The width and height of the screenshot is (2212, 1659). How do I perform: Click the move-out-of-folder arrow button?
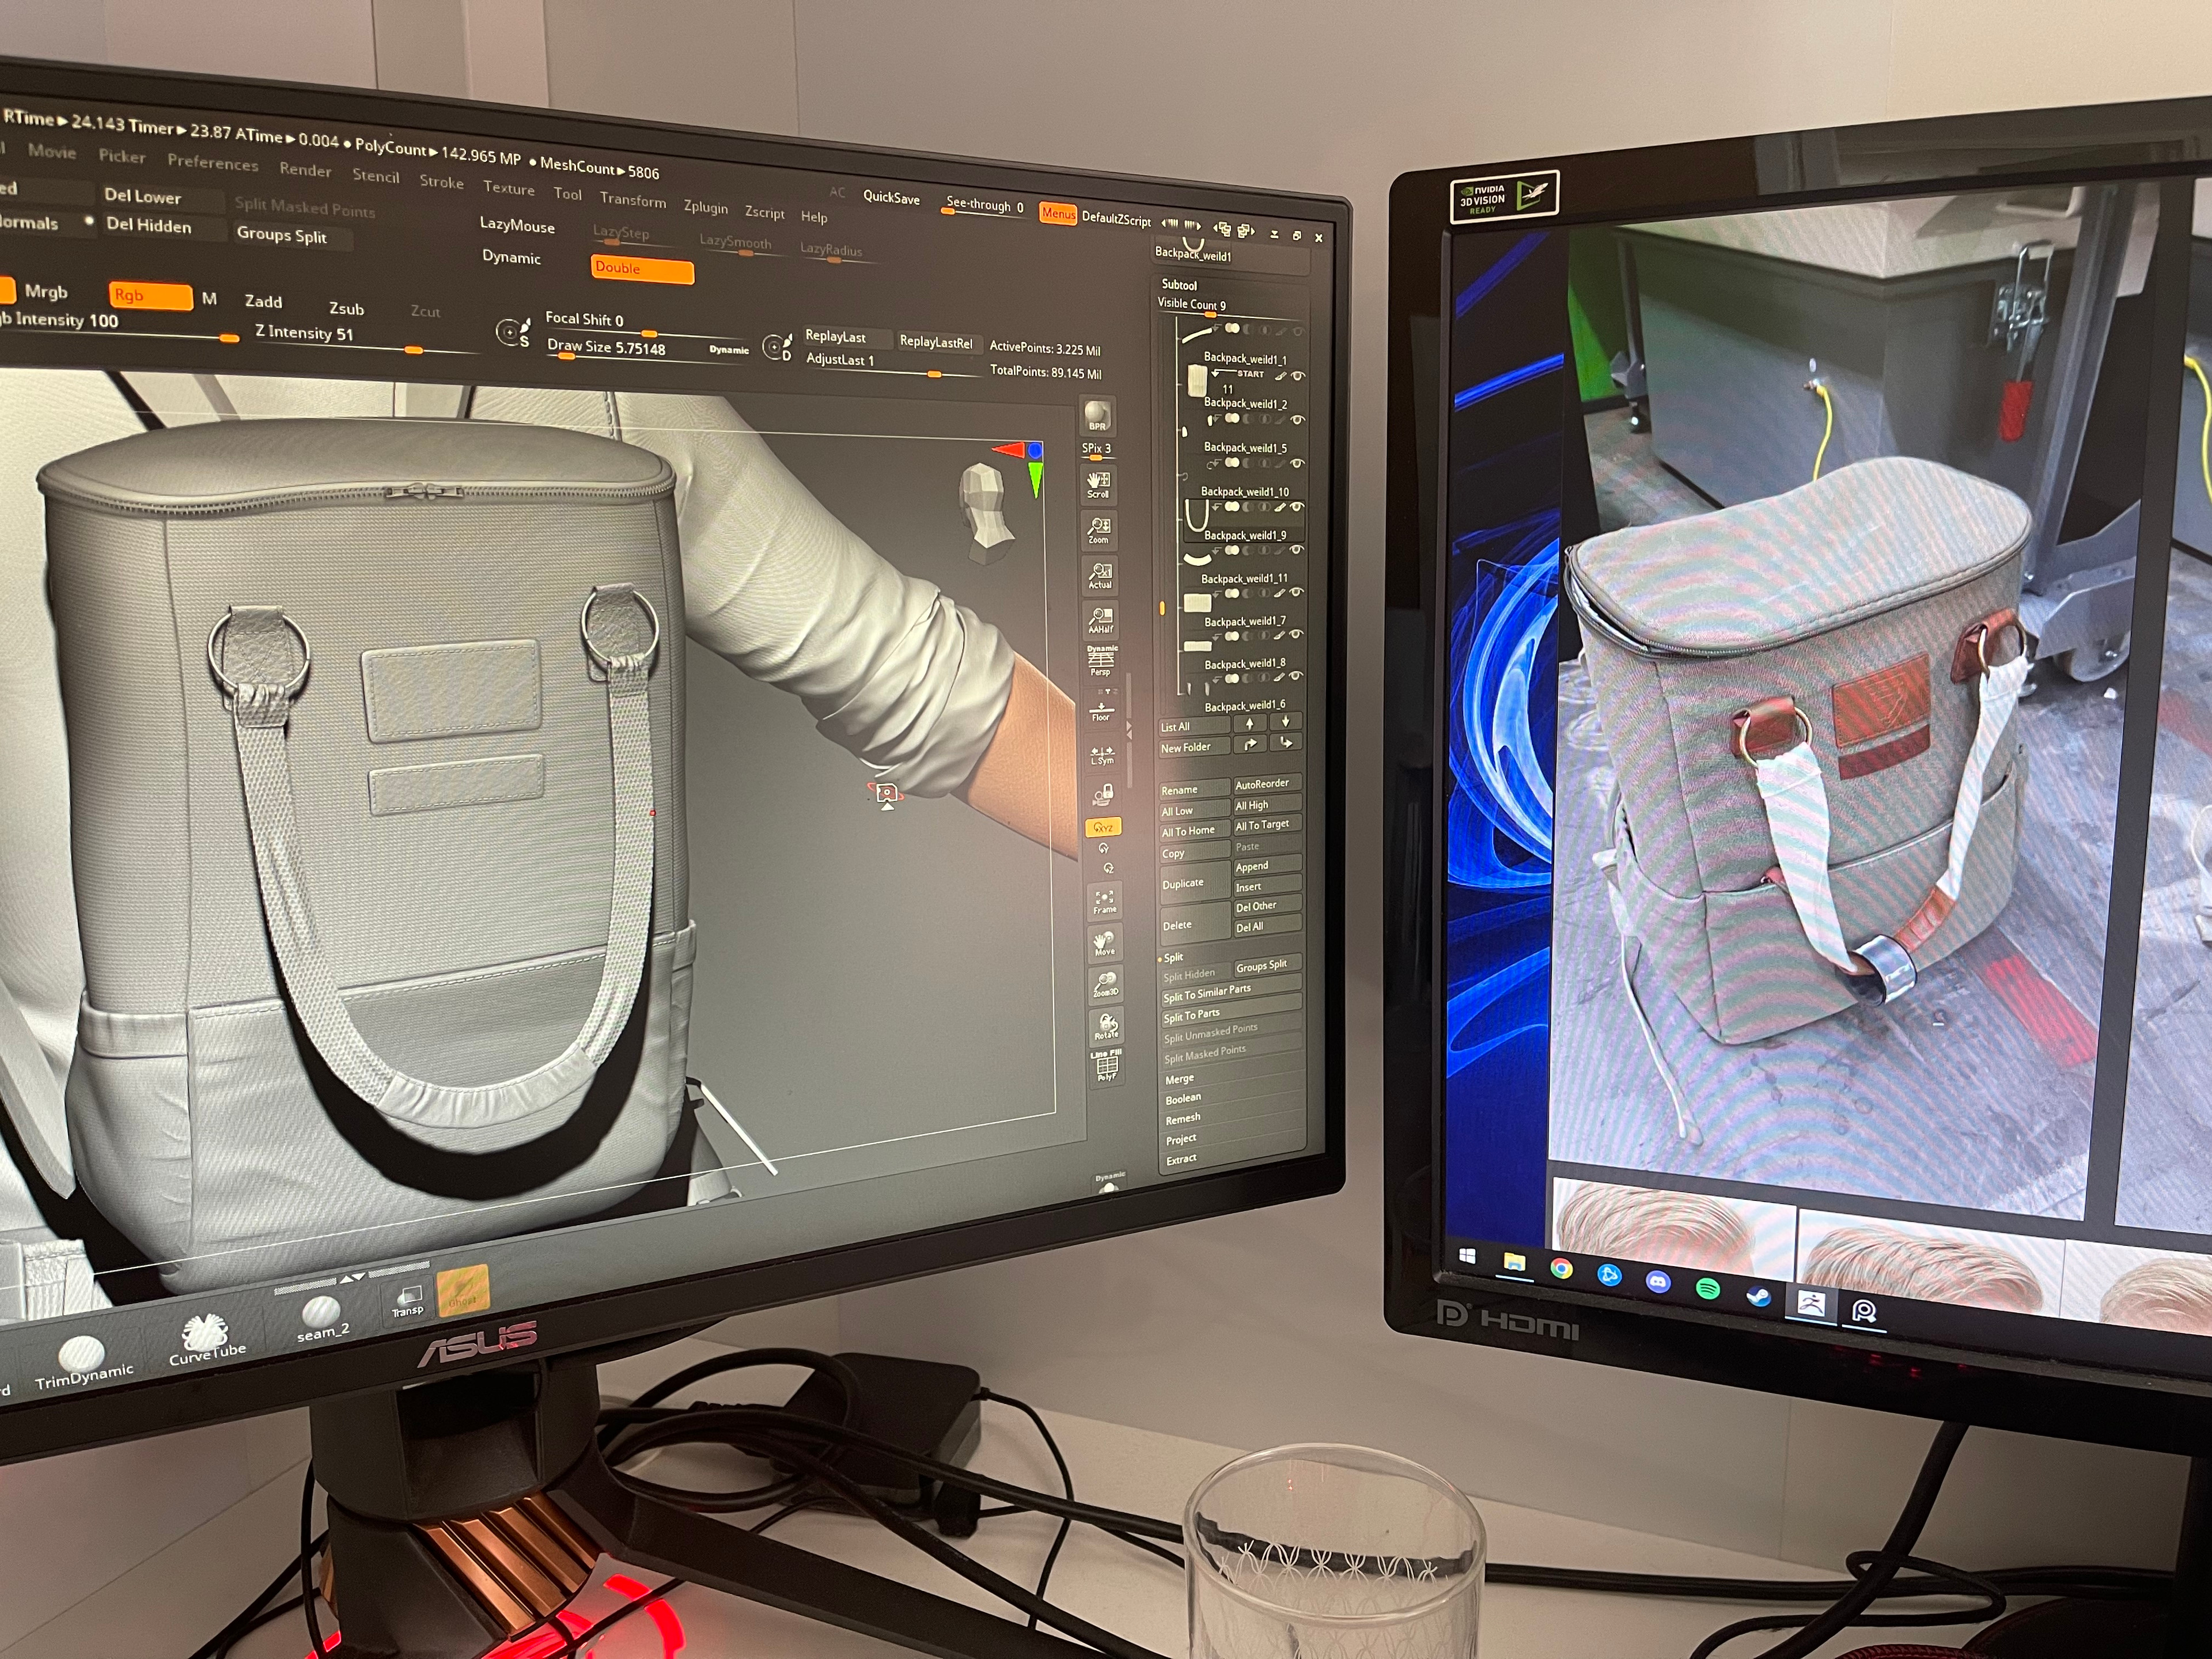click(x=1286, y=743)
